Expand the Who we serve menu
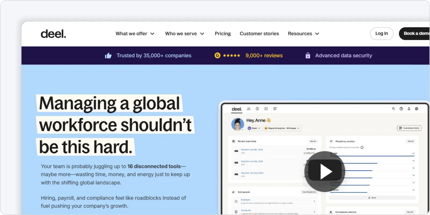 point(185,34)
